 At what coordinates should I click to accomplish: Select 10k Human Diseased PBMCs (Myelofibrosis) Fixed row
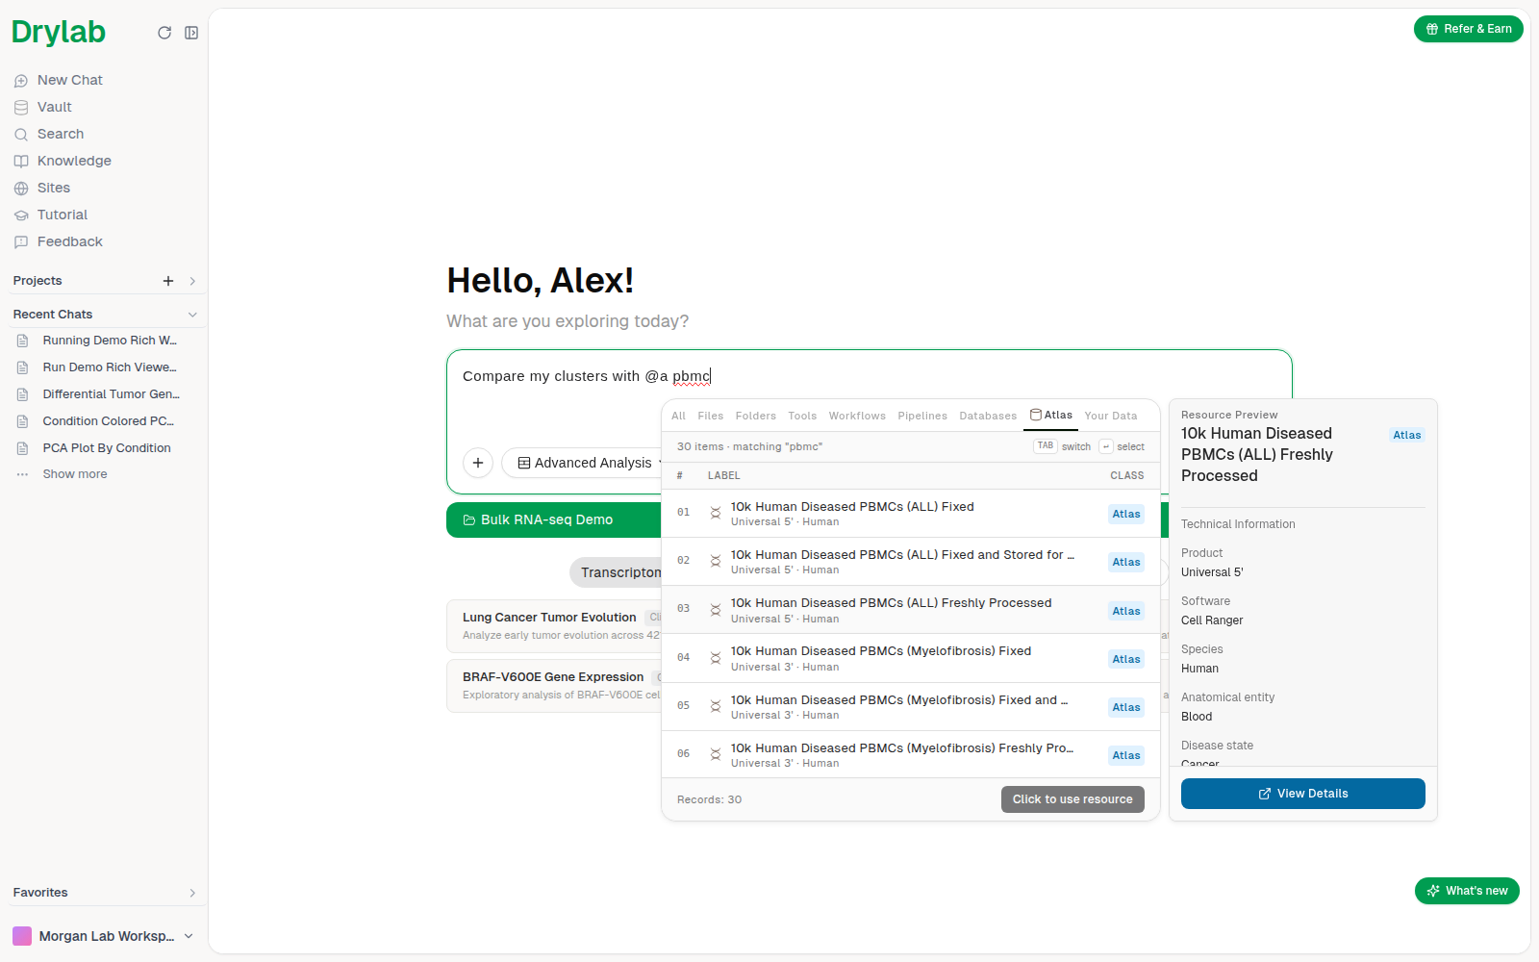tap(911, 658)
